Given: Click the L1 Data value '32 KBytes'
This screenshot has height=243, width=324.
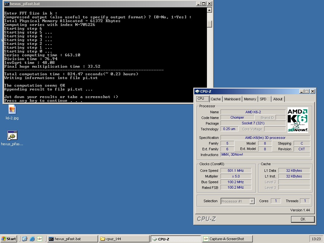Looking at the screenshot, I should (294, 171).
